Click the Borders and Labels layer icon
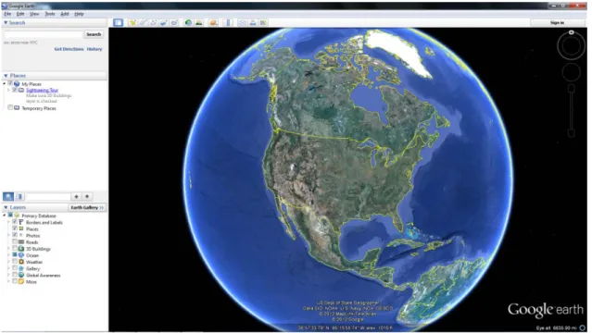 (x=21, y=222)
